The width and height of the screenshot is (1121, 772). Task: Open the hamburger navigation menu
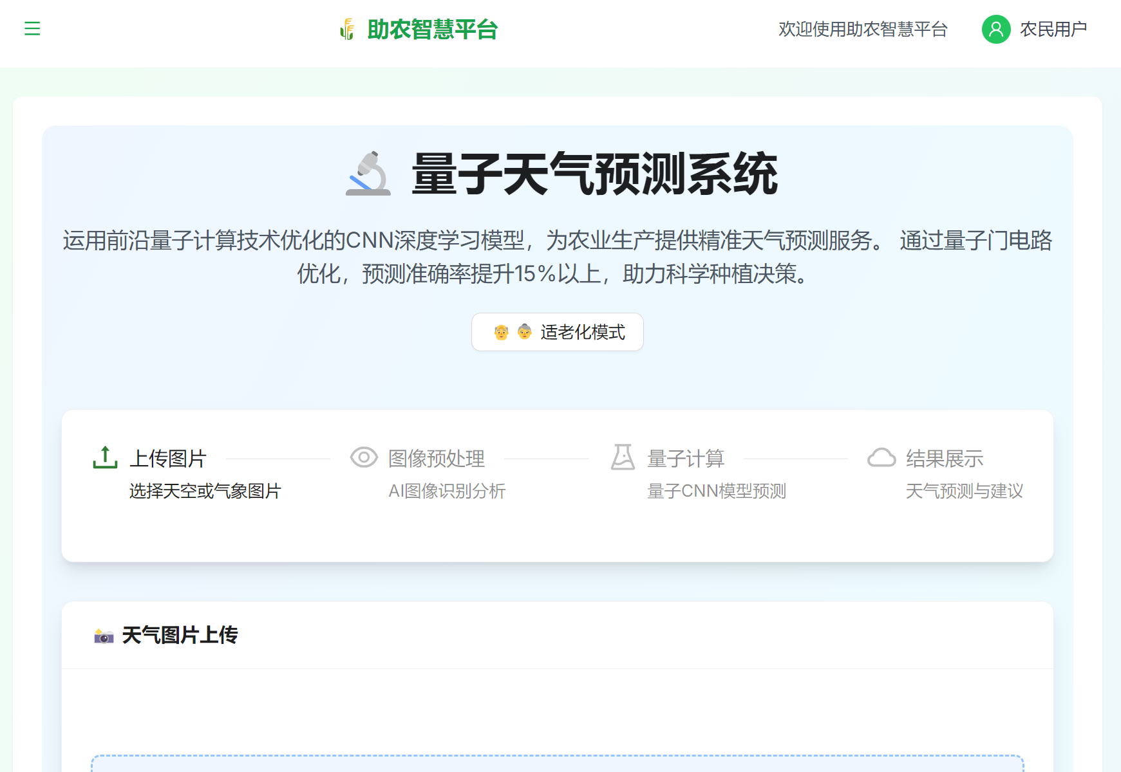click(x=32, y=29)
